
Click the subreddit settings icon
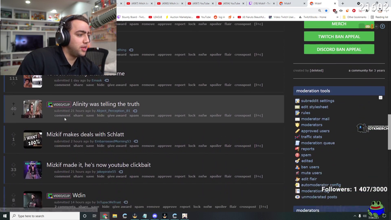tap(298, 101)
